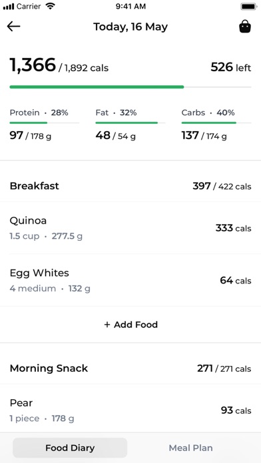Tap the Protein 28% progress bar
This screenshot has width=261, height=463.
[45, 122]
